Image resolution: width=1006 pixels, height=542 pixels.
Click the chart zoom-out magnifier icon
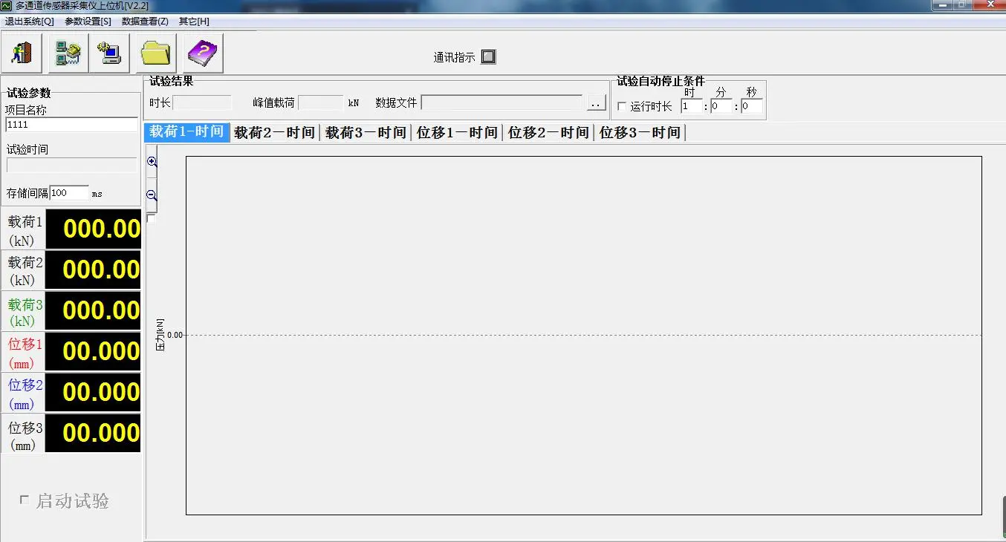click(152, 195)
